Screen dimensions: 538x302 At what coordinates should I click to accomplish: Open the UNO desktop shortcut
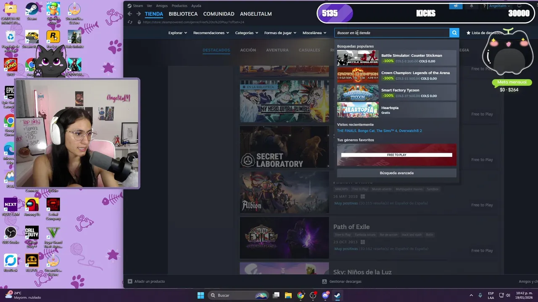point(11,67)
